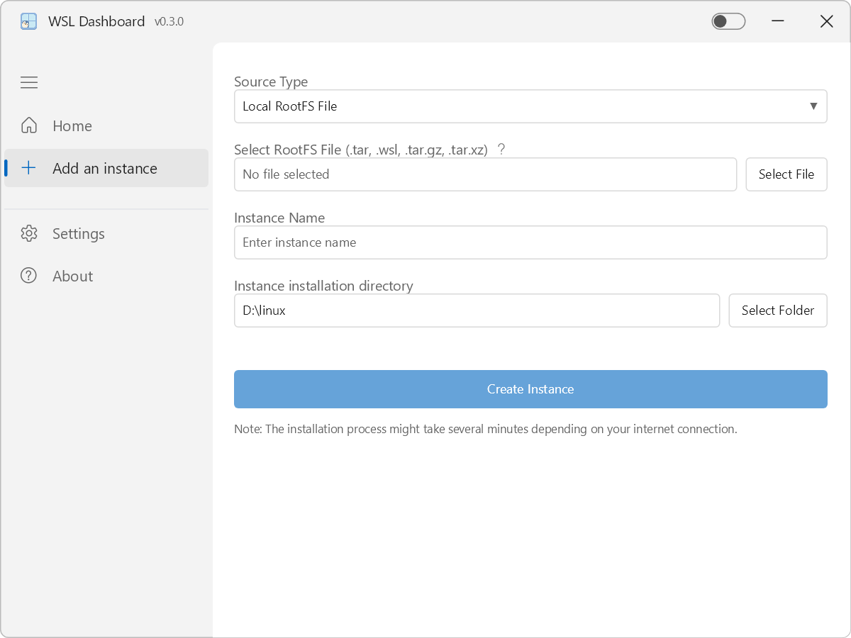851x638 pixels.
Task: Click the help question mark beside RootFS label
Action: click(x=501, y=150)
